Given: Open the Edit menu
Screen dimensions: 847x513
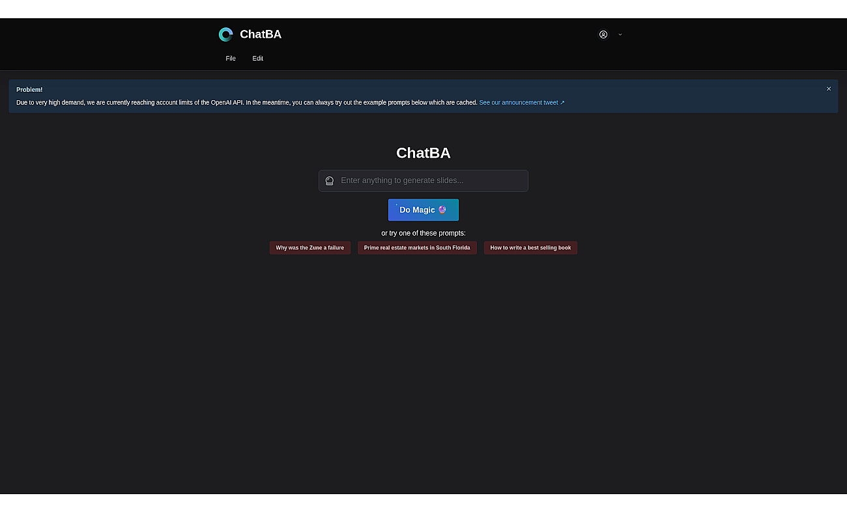Looking at the screenshot, I should (x=258, y=59).
